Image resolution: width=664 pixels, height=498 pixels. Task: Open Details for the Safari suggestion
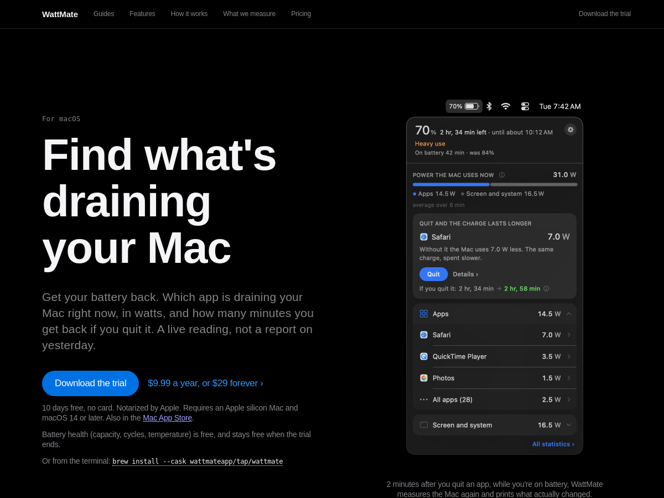click(465, 274)
